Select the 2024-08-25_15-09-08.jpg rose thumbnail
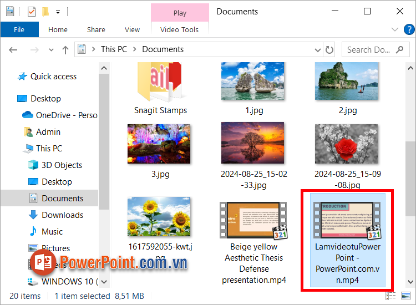The width and height of the screenshot is (416, 305). 347,144
